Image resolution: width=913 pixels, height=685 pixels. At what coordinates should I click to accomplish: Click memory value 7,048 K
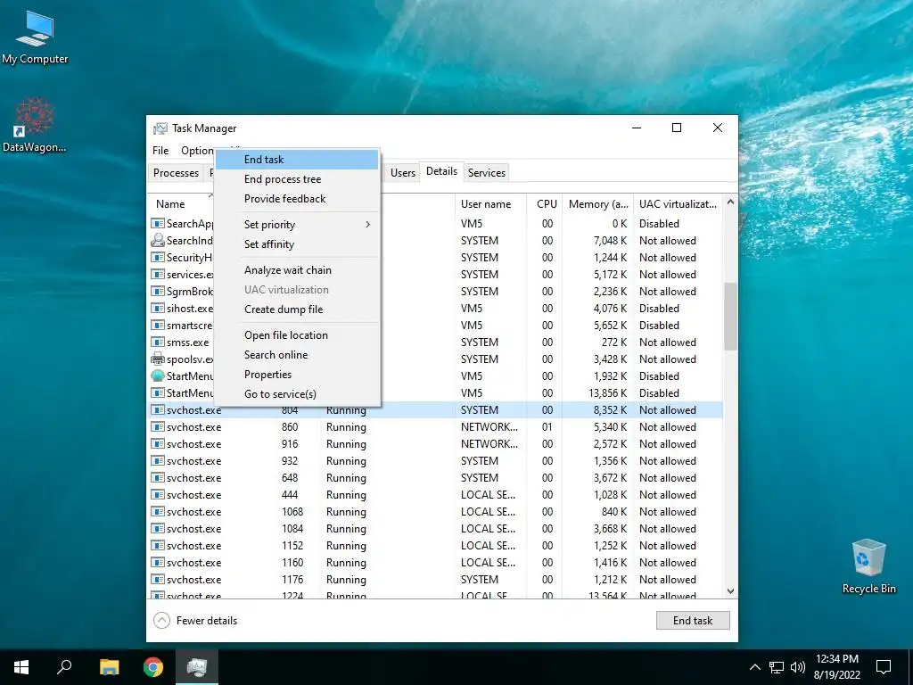click(610, 241)
